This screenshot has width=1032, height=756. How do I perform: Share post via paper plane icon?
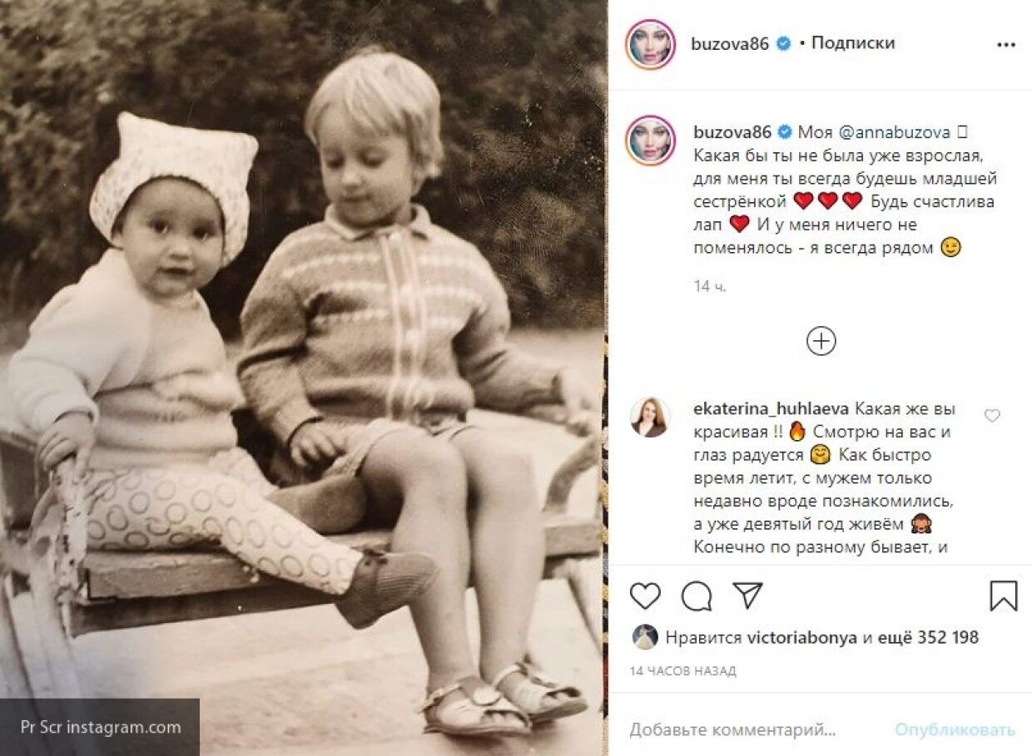coord(747,595)
